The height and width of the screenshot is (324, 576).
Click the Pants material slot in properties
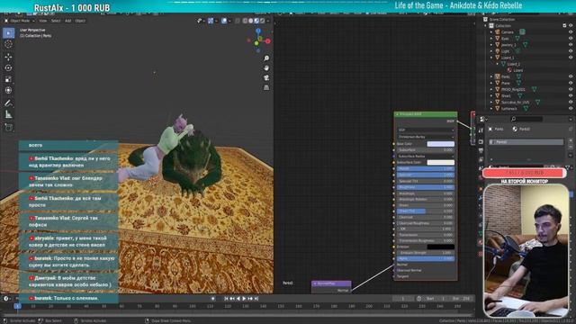(526, 142)
